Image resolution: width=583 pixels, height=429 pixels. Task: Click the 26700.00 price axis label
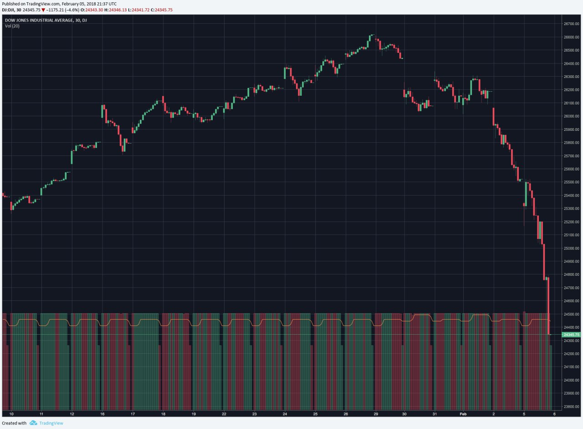point(572,24)
